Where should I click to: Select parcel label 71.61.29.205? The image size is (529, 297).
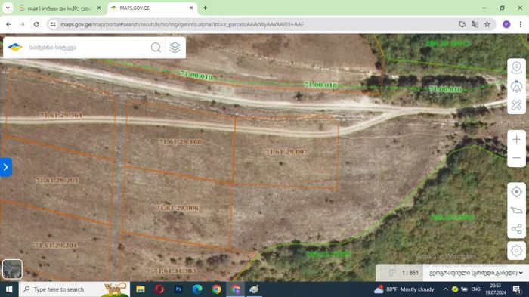pos(57,180)
